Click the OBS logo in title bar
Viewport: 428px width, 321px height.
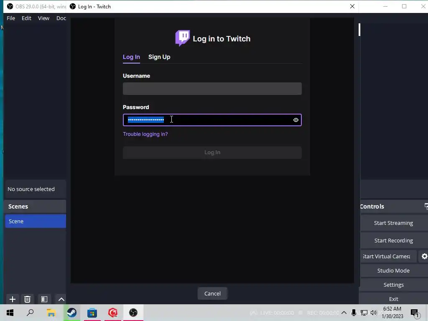[x=10, y=6]
